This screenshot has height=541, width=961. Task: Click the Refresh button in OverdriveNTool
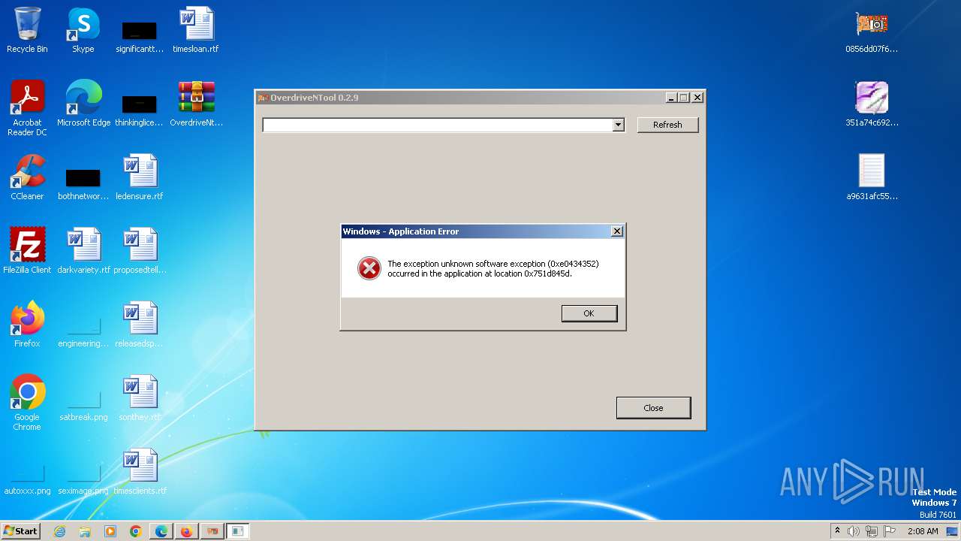pyautogui.click(x=667, y=125)
